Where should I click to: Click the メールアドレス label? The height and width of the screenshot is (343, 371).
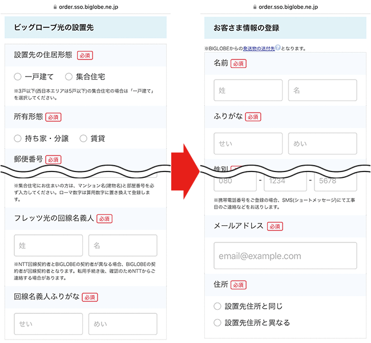tap(239, 226)
